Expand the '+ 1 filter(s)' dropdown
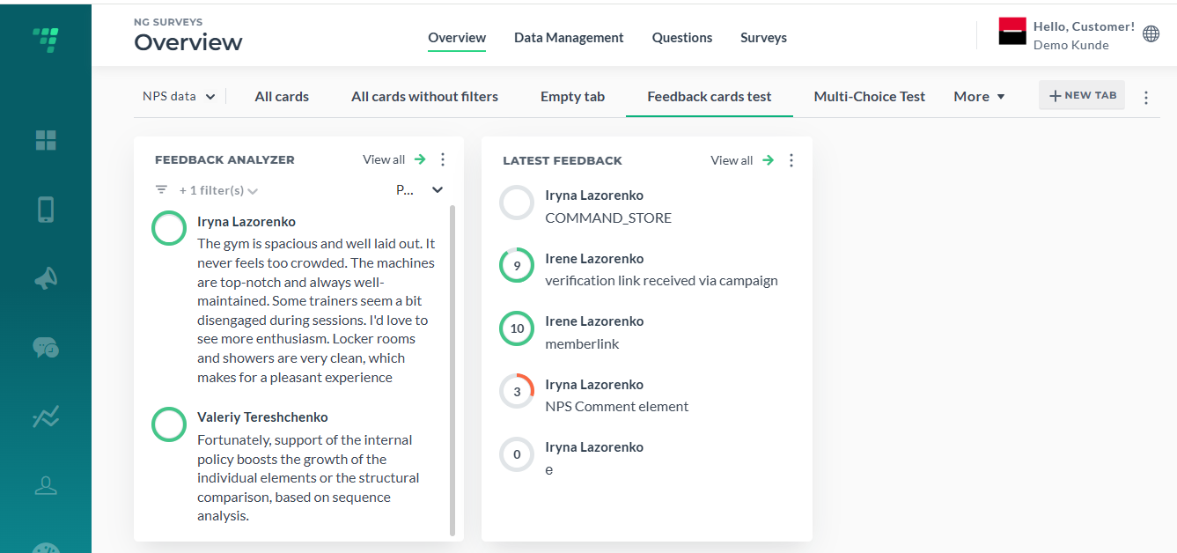This screenshot has height=553, width=1177. point(218,190)
